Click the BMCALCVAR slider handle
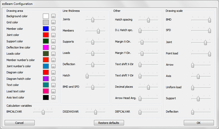This screenshot has height=129, width=219. (43, 112)
